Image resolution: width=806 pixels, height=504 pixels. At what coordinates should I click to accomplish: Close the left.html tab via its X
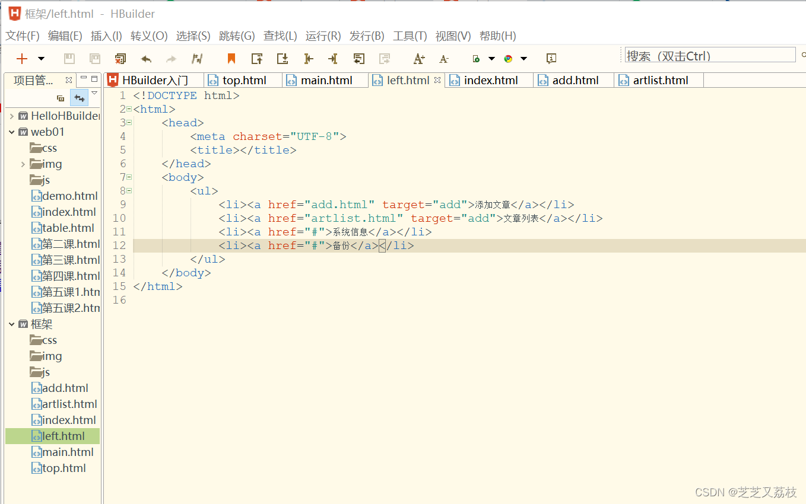437,80
